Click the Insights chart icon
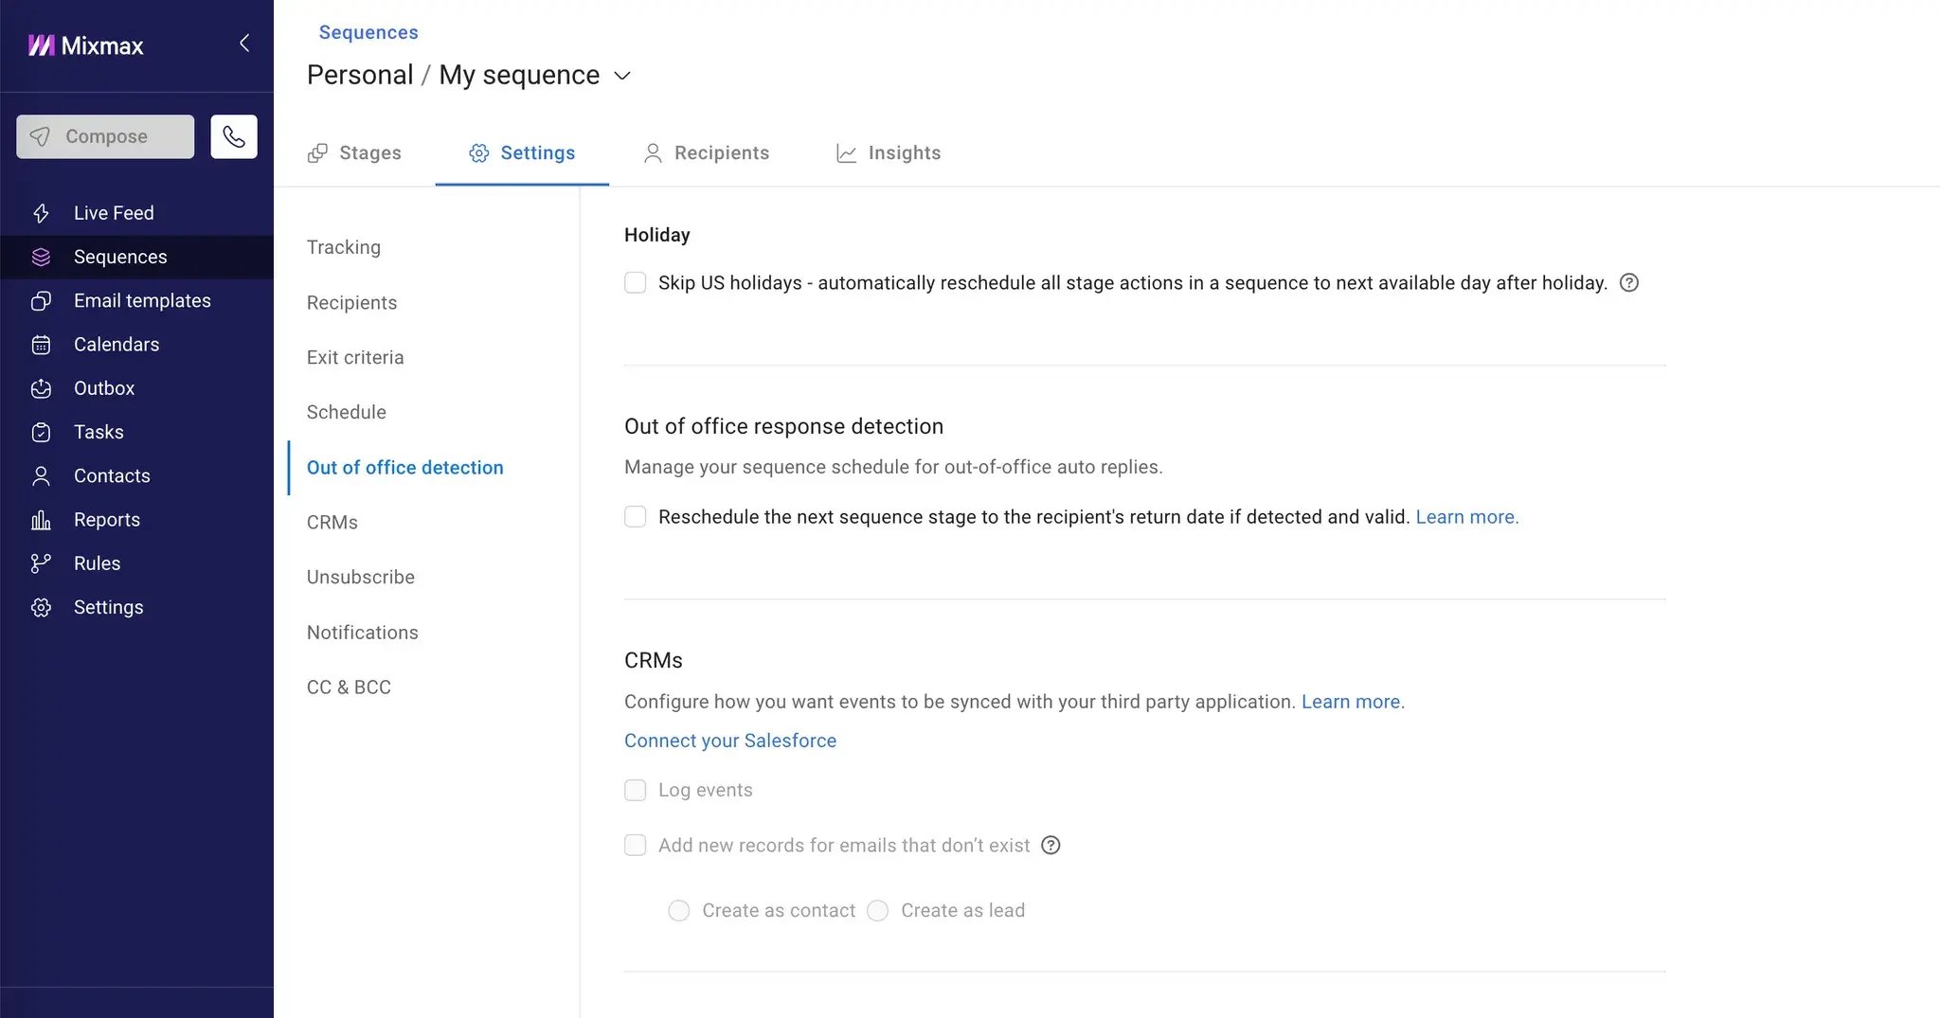The height and width of the screenshot is (1018, 1940). 846,153
